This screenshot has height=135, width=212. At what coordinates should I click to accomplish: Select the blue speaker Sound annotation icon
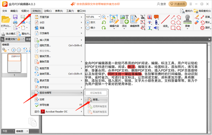point(156,28)
